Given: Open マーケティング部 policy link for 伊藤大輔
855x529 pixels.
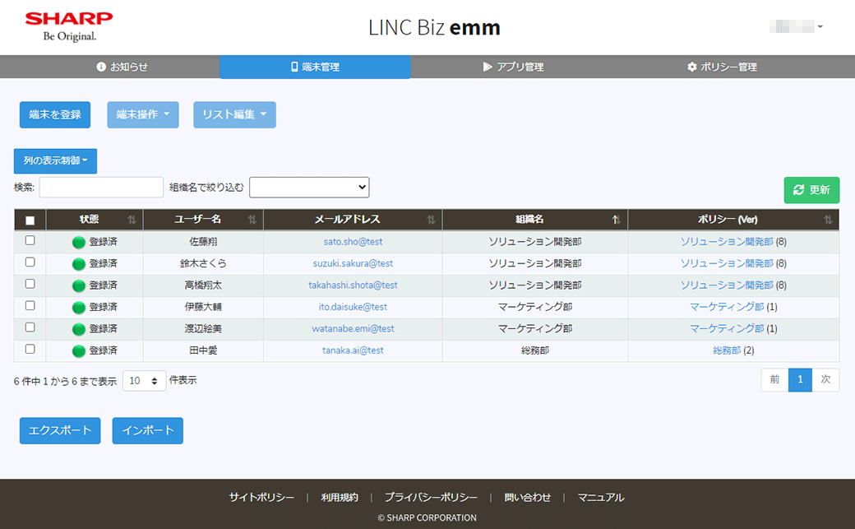Looking at the screenshot, I should coord(726,308).
